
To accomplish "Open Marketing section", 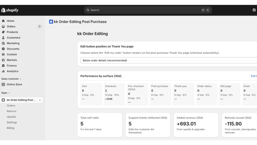I will tap(13, 43).
